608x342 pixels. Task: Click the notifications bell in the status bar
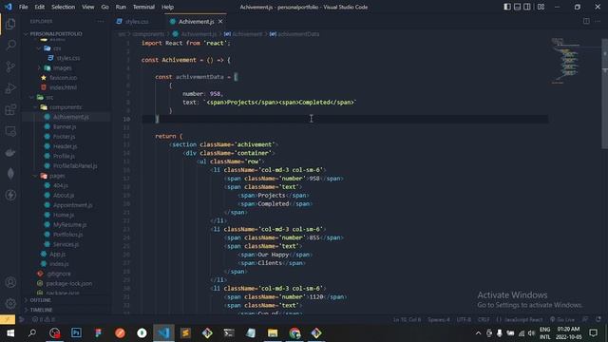598,319
